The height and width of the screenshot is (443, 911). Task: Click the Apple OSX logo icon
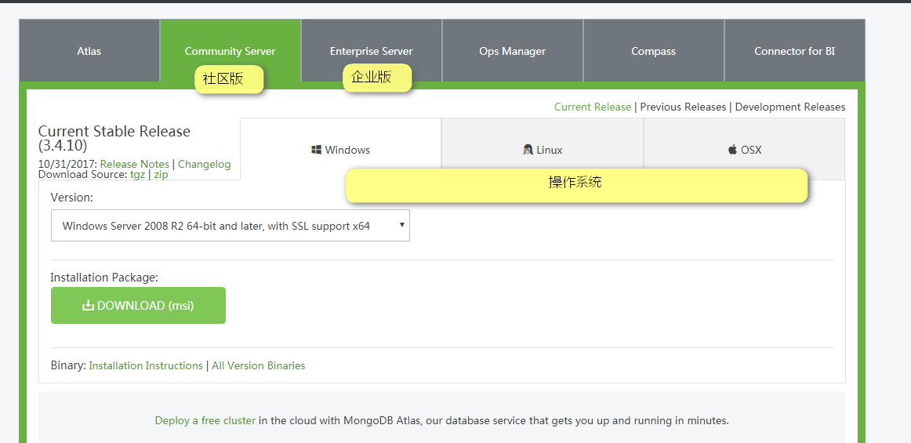(x=732, y=150)
